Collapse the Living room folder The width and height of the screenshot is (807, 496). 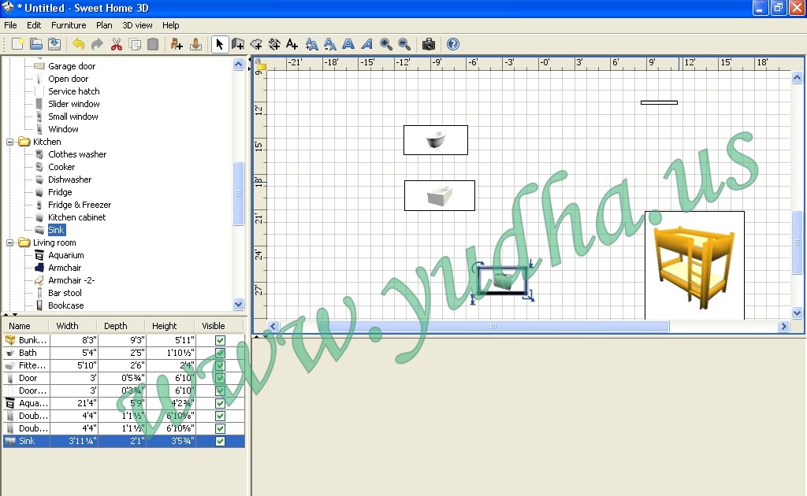[9, 242]
